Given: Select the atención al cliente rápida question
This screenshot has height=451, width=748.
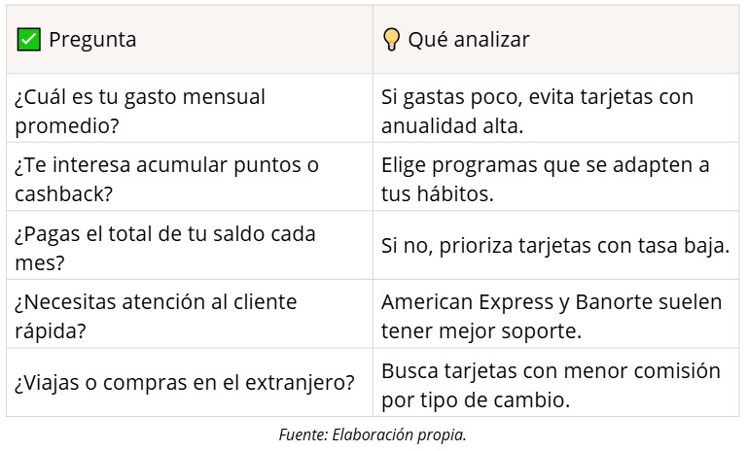Looking at the screenshot, I should click(156, 315).
